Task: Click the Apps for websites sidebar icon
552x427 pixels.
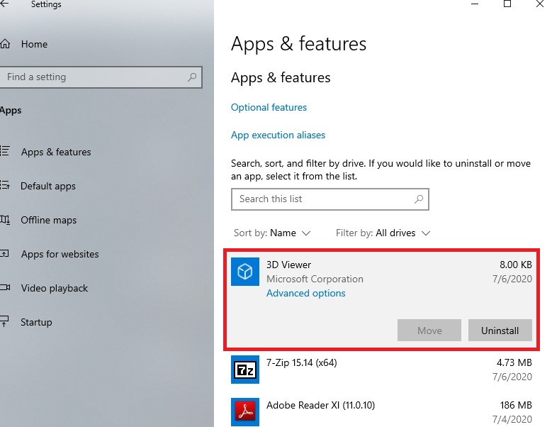Action: [x=4, y=254]
